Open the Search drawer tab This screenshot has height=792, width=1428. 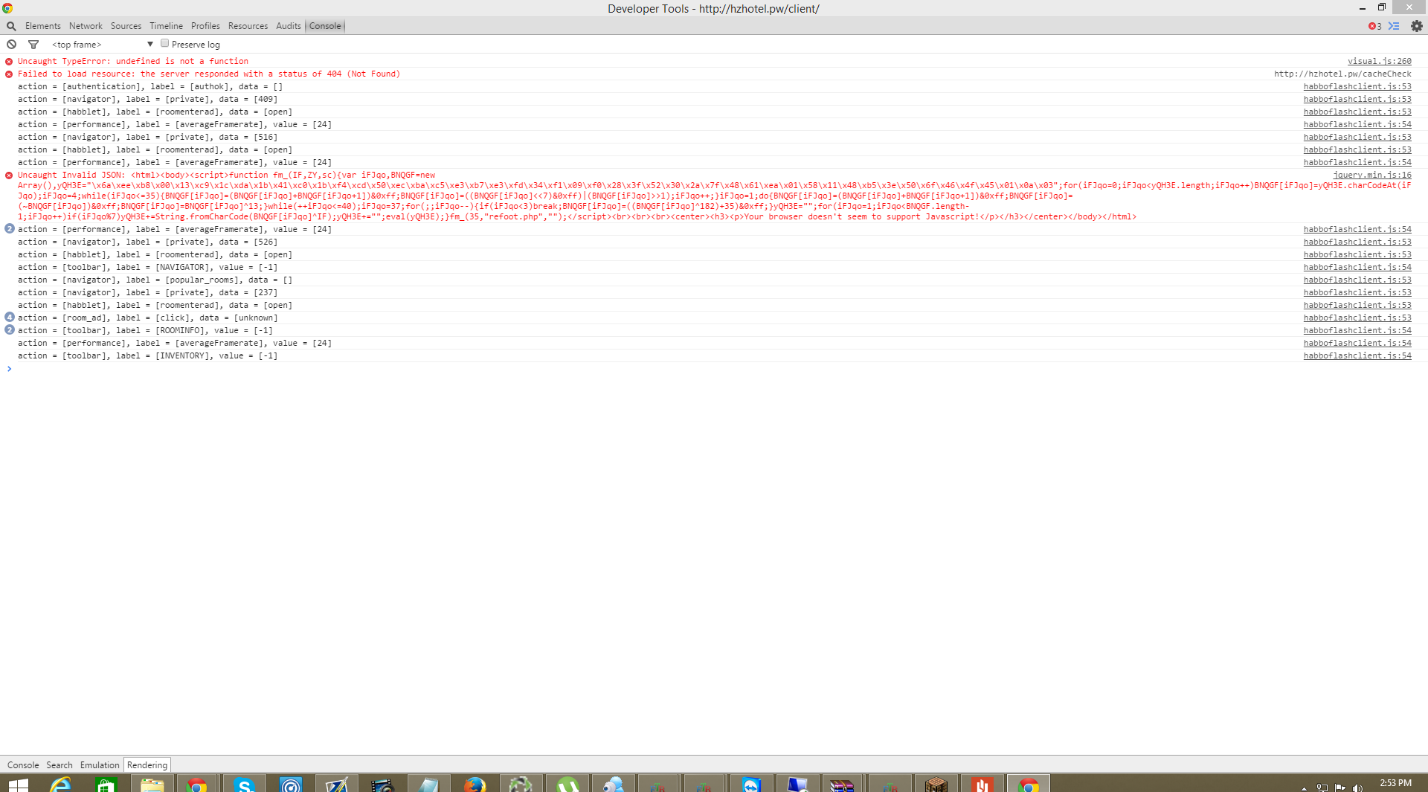pos(59,765)
